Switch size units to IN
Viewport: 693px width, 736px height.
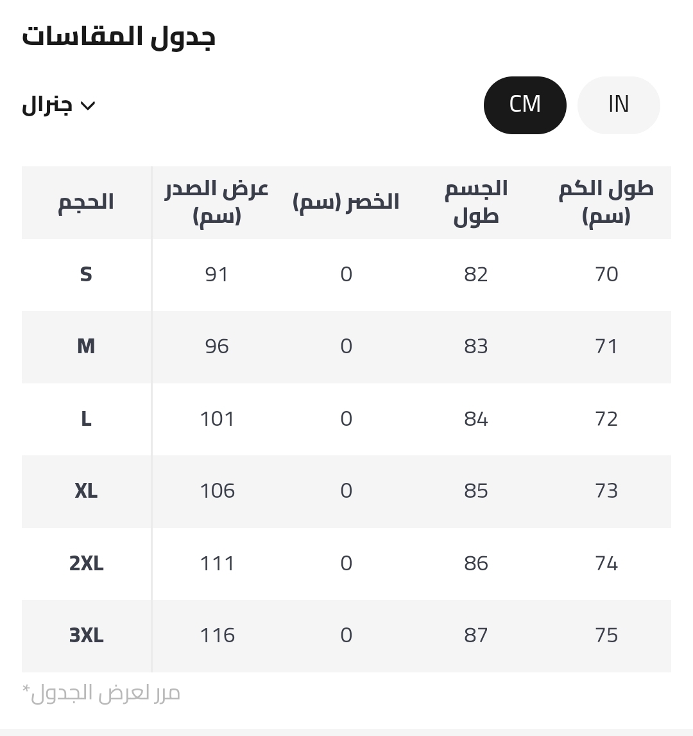pos(619,105)
